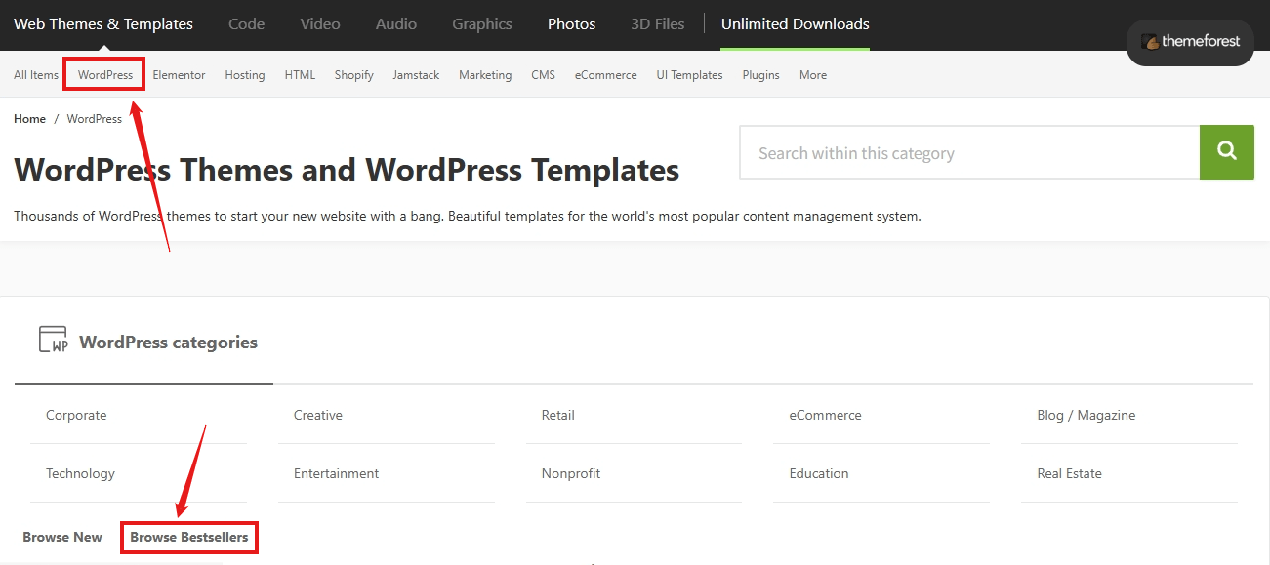Open the Education WordPress category
This screenshot has height=565, width=1270.
819,473
